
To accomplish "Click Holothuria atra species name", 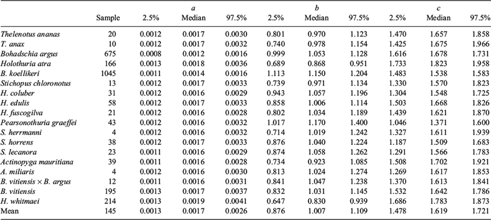I will tap(25, 64).
